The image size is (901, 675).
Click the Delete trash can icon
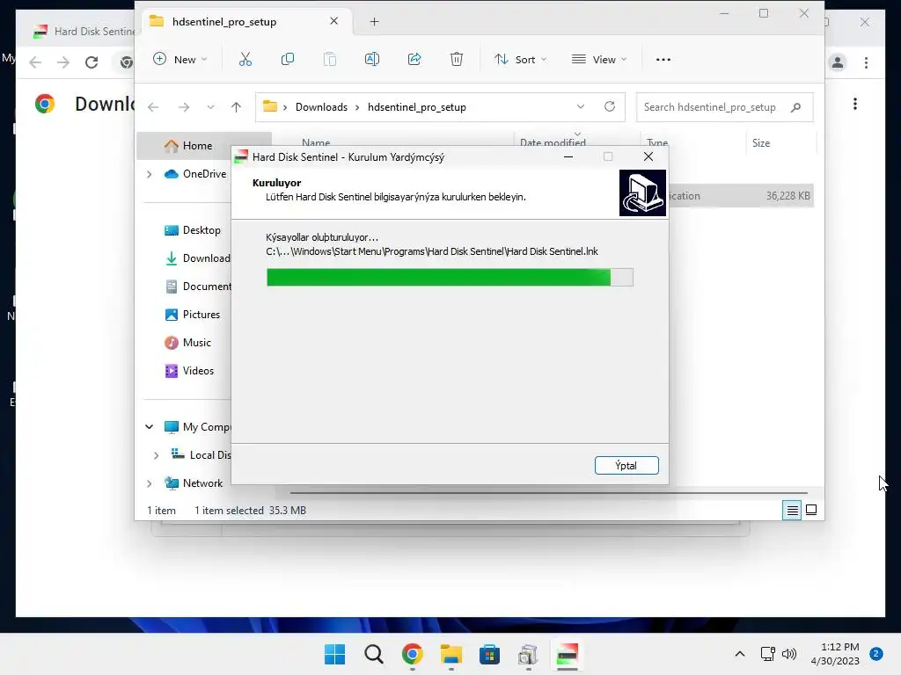[x=457, y=59]
